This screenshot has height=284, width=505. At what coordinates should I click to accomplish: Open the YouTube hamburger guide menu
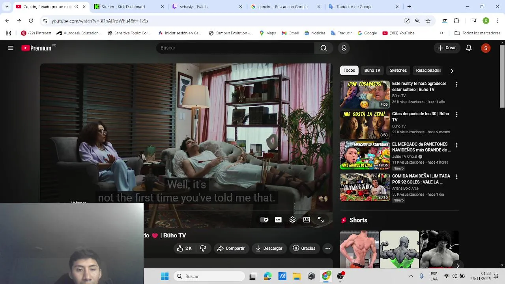11,48
